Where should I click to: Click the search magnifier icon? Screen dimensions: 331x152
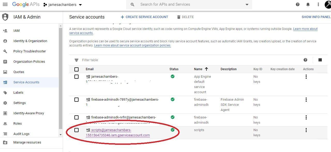[x=132, y=4]
